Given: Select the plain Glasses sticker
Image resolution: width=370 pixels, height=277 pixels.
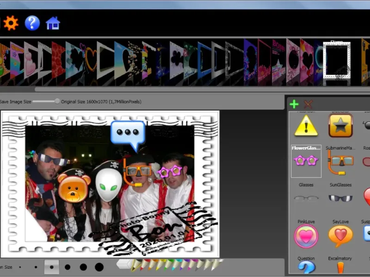Looking at the screenshot, I should [x=306, y=198].
